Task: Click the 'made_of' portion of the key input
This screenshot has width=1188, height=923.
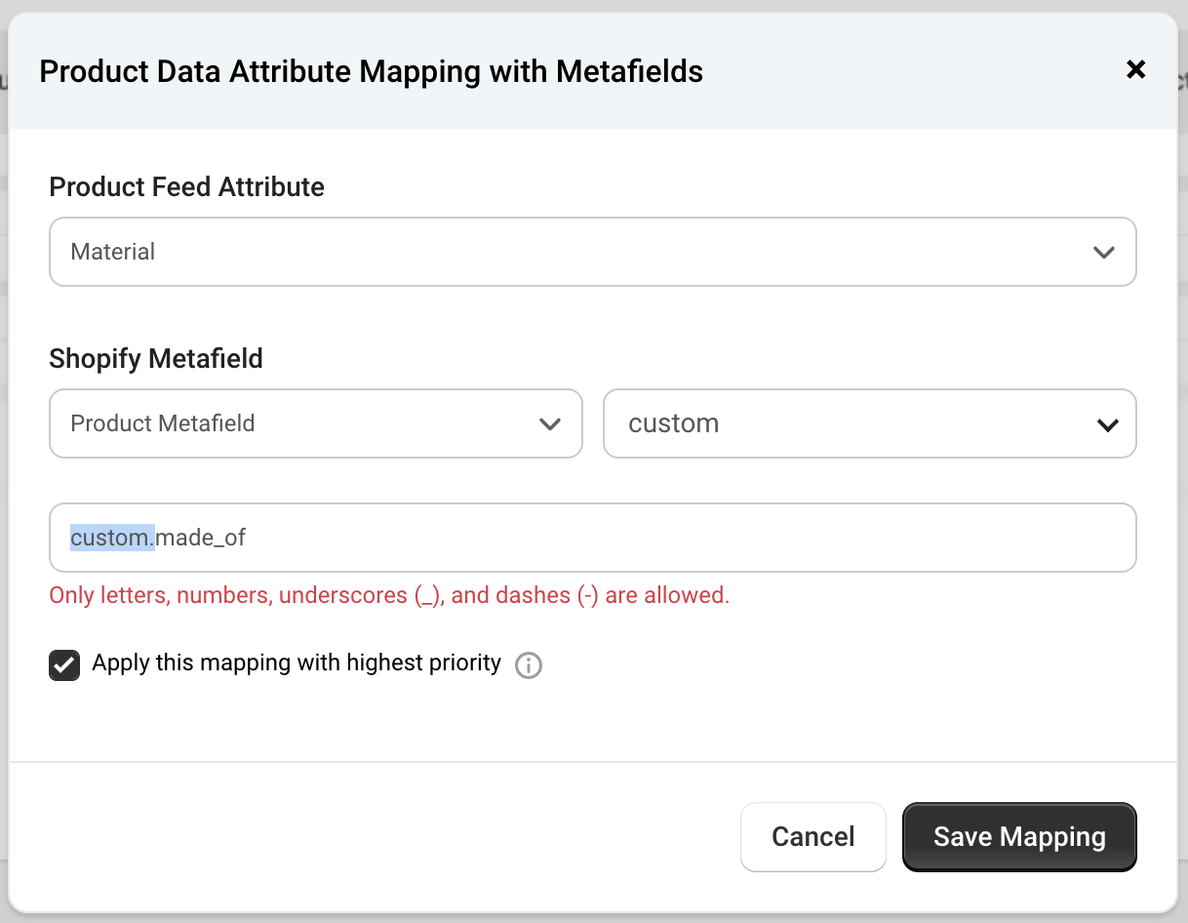Action: [201, 537]
